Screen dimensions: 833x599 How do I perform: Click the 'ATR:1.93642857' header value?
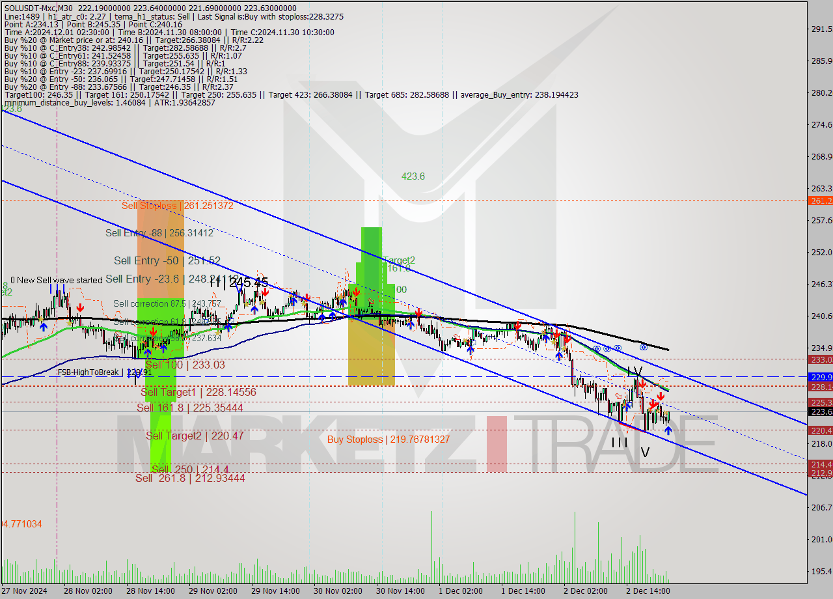tap(185, 103)
